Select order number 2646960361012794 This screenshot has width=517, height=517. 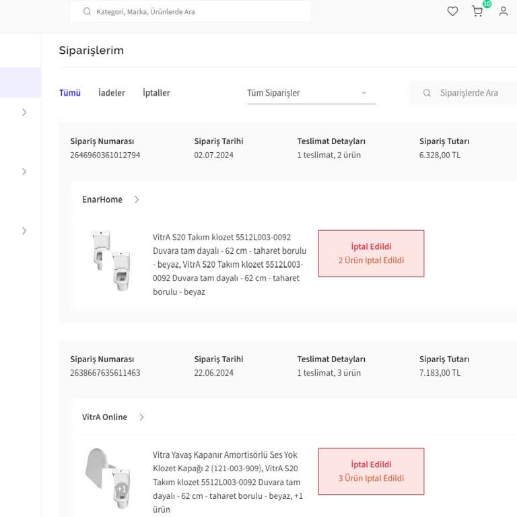click(105, 155)
